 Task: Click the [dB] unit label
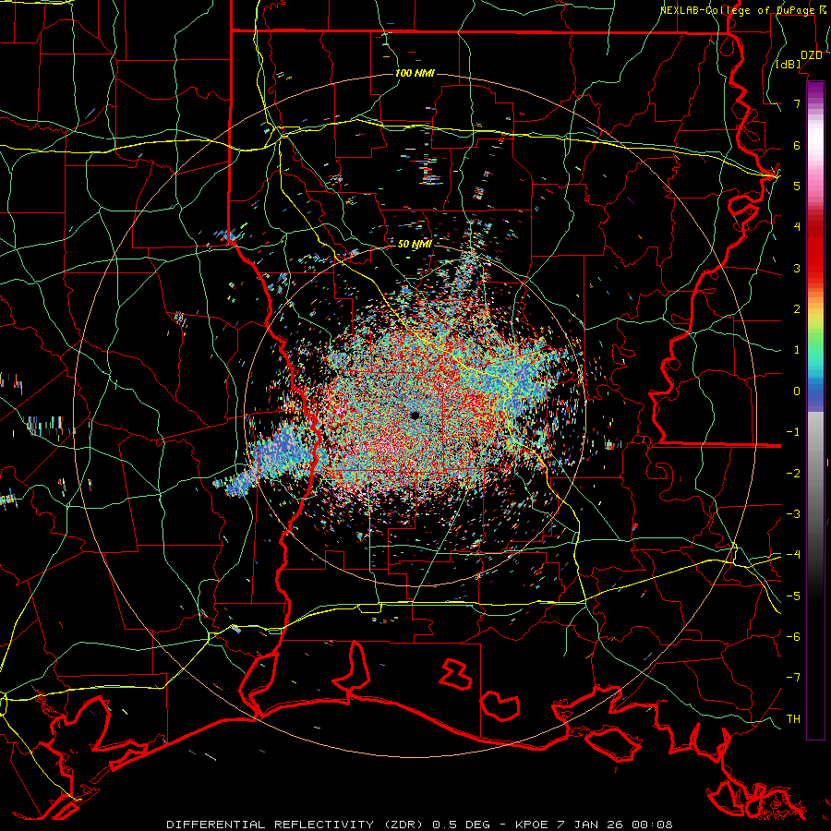(789, 65)
